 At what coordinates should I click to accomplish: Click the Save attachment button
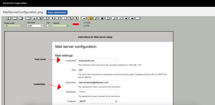pos(57,12)
